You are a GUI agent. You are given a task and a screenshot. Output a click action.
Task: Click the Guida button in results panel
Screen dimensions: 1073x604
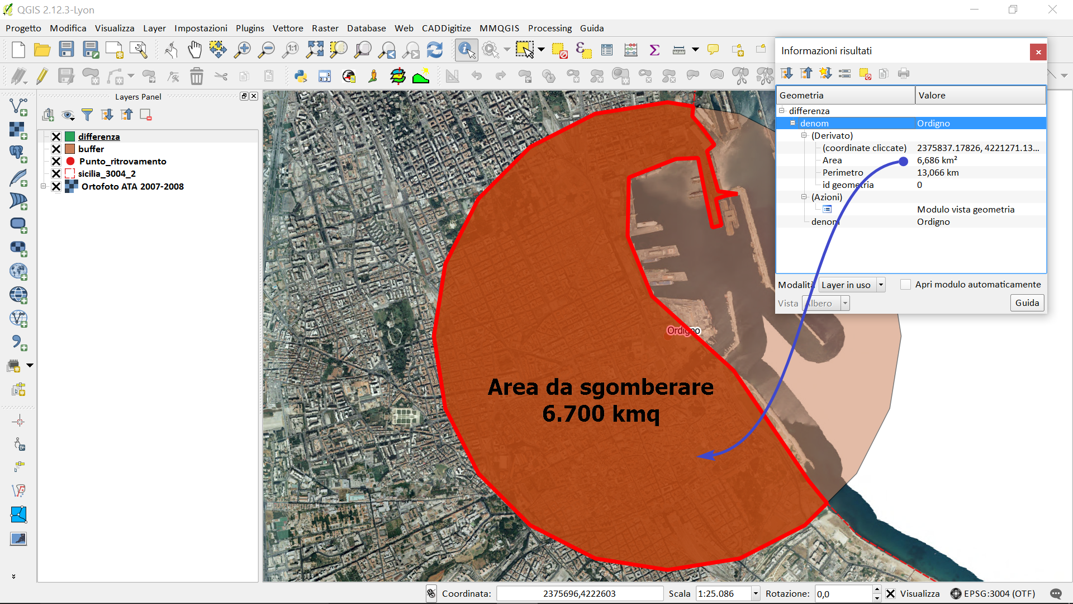pyautogui.click(x=1027, y=303)
